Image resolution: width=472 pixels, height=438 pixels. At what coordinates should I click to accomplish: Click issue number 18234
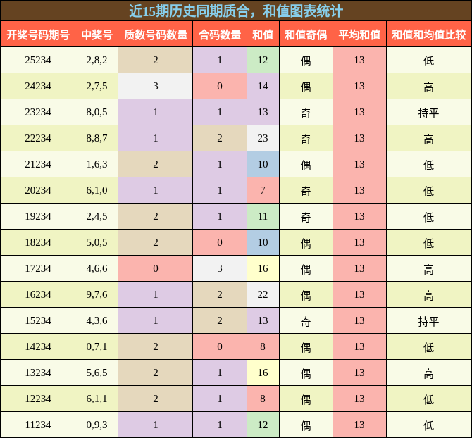[x=38, y=242]
